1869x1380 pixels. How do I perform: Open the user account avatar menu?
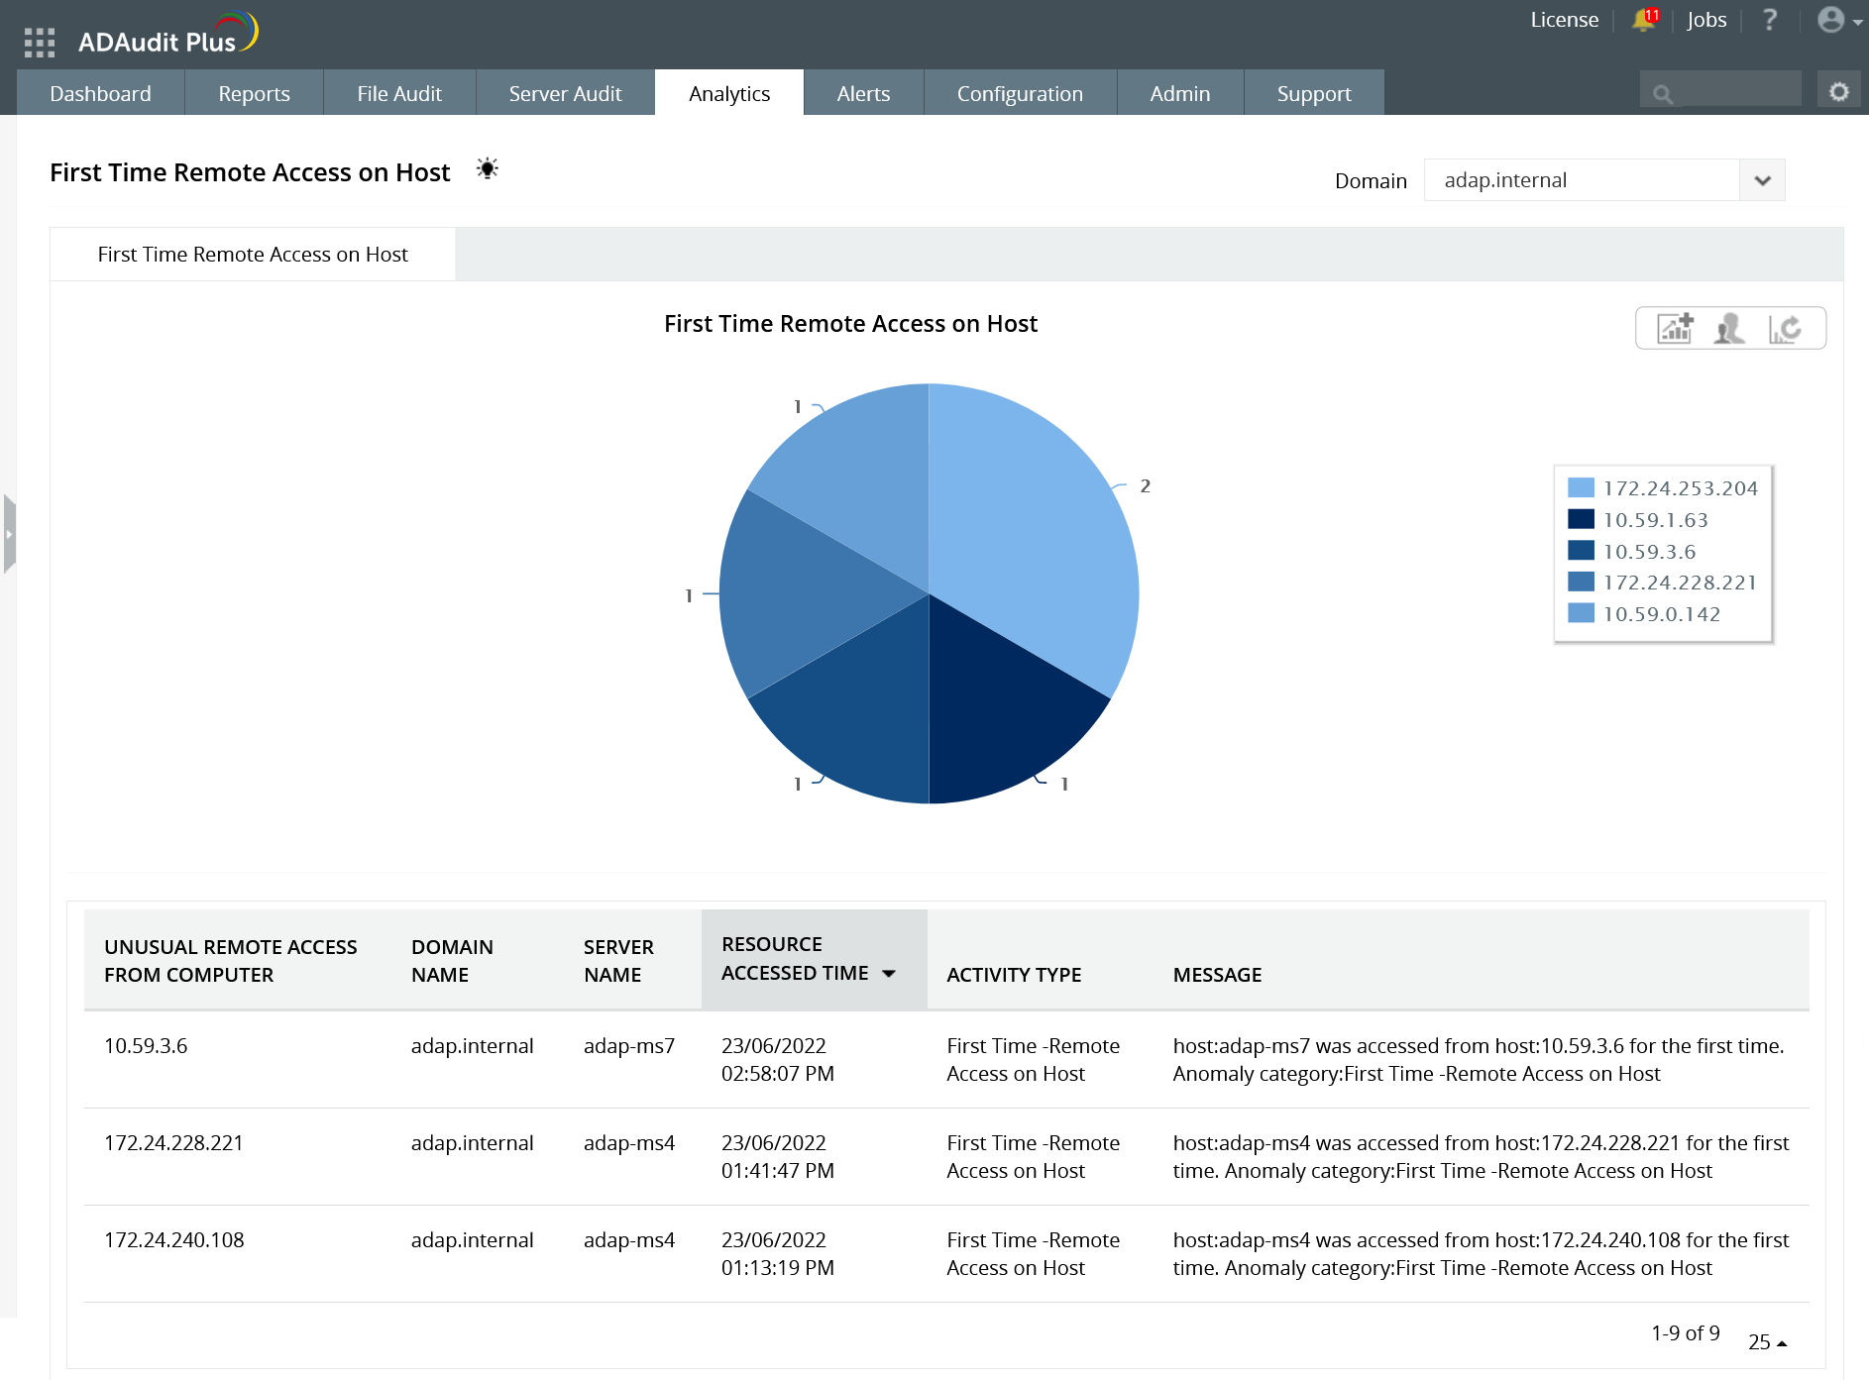pyautogui.click(x=1838, y=20)
